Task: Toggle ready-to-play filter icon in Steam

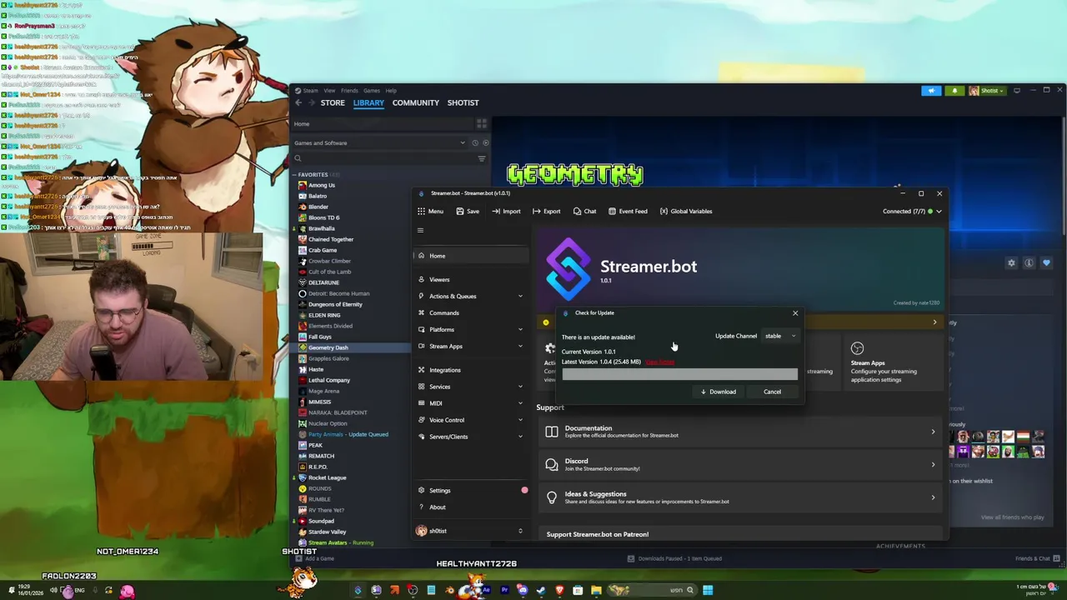Action: point(485,142)
